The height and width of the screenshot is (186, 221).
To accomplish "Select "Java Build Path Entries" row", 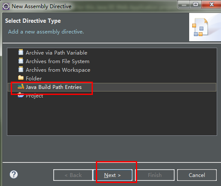I will coord(112,87).
